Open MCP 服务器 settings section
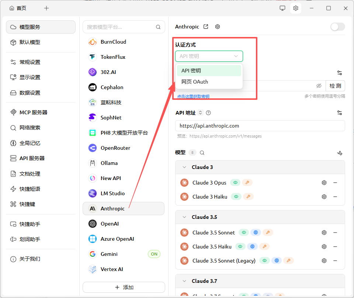This screenshot has height=298, width=354. tap(34, 112)
